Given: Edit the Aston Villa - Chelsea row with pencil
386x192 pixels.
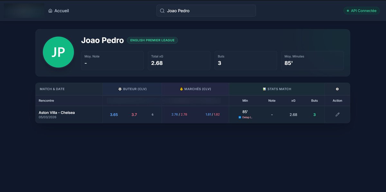Looking at the screenshot, I should pos(337,114).
